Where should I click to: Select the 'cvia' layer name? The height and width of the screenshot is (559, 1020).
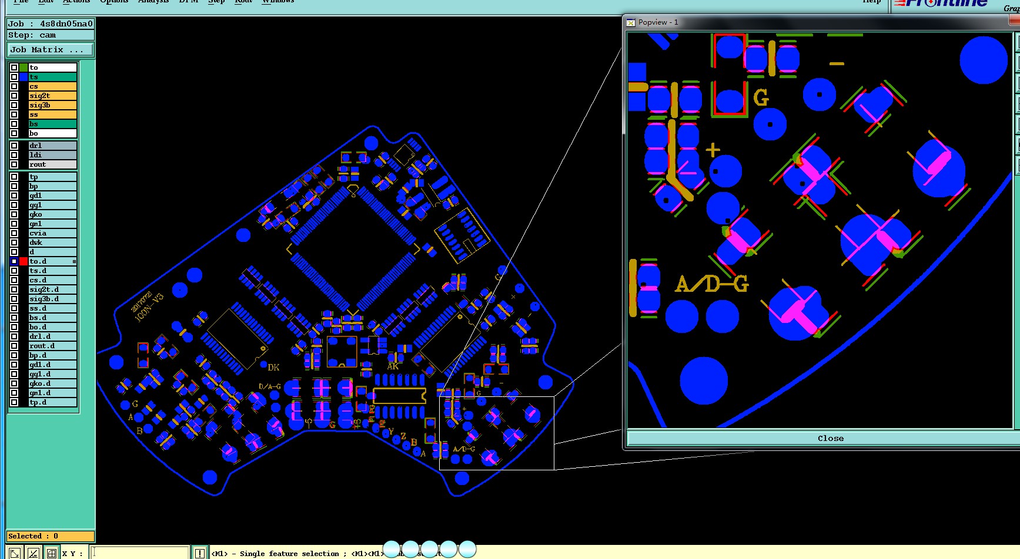(52, 233)
